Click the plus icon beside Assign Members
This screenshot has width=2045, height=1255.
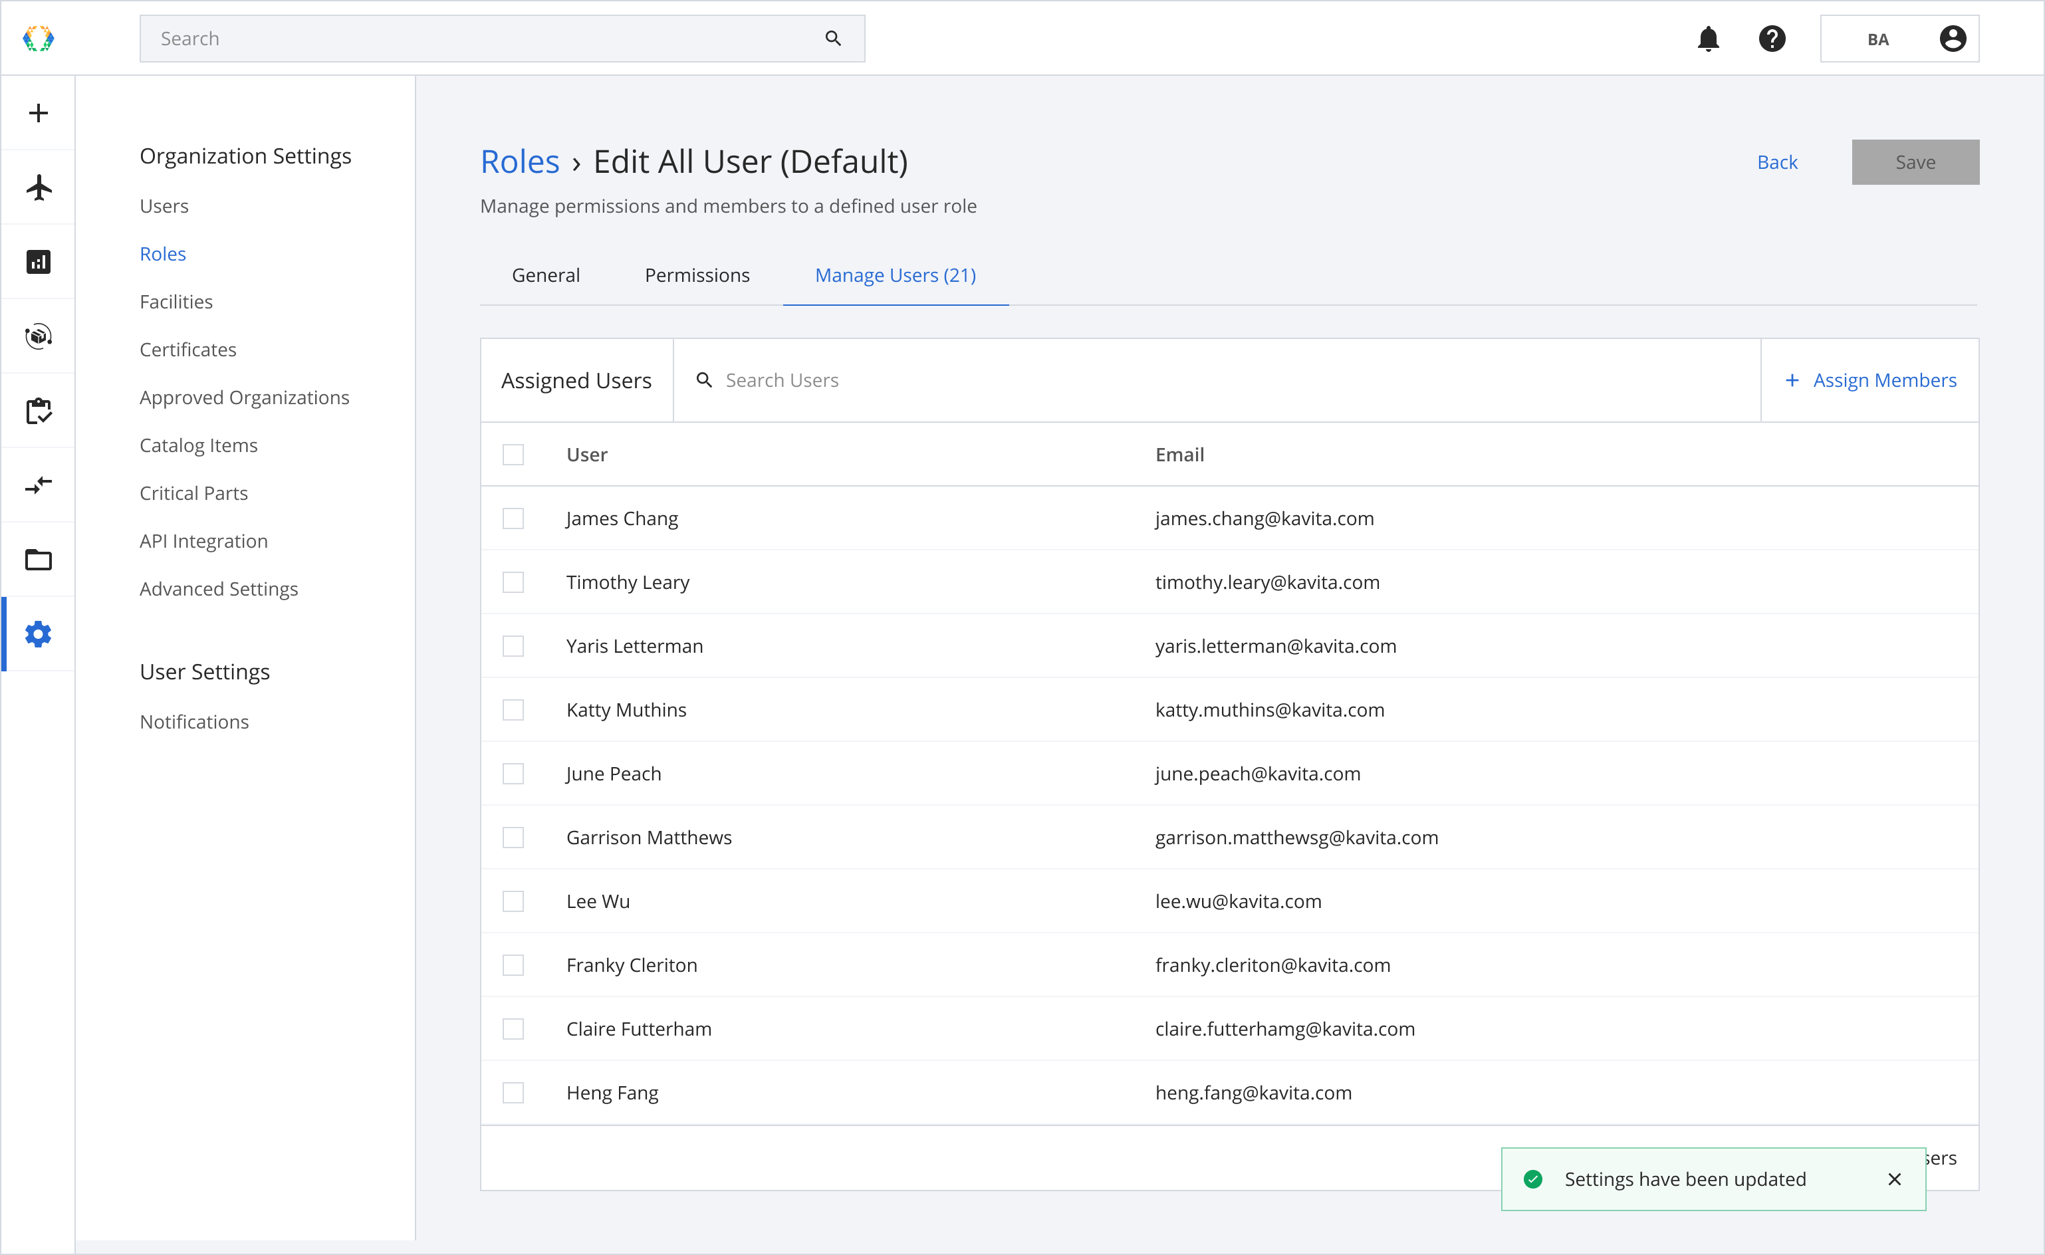pos(1792,380)
